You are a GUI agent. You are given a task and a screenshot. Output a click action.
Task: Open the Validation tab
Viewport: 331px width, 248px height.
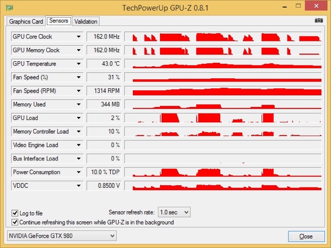coord(86,21)
